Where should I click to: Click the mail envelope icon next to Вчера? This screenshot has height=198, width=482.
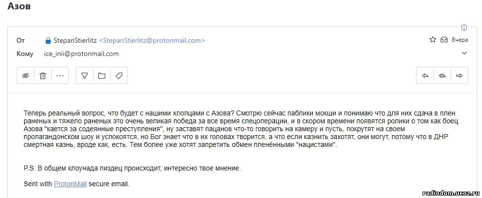coord(444,40)
